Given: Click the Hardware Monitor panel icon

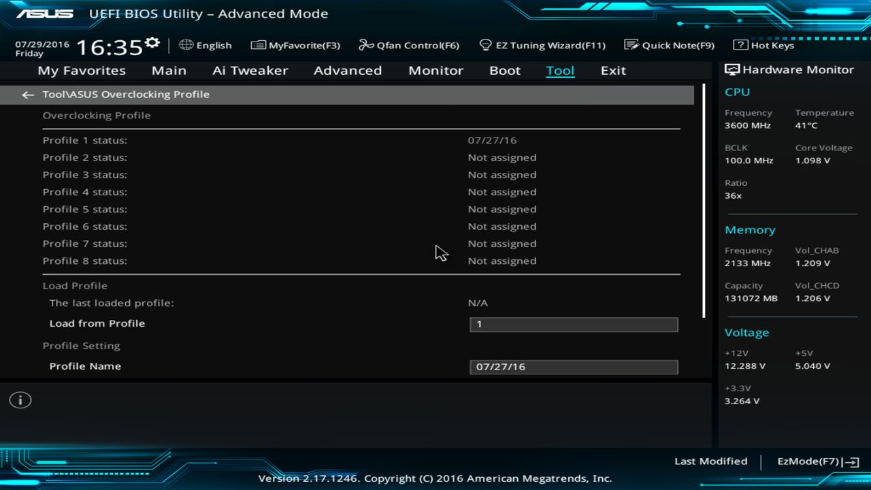Looking at the screenshot, I should [732, 69].
